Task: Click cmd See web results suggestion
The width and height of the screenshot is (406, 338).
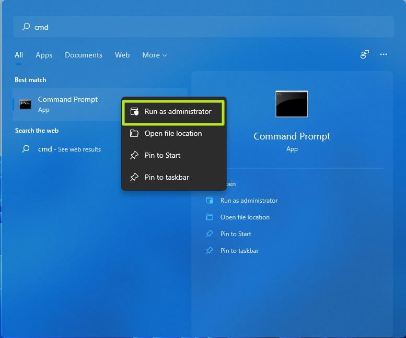Action: coord(69,149)
